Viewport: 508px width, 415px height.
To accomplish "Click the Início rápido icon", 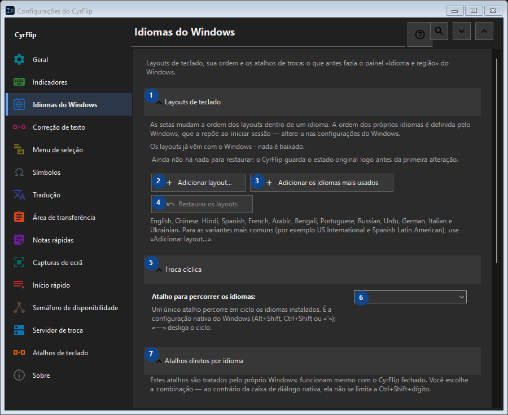I will tap(19, 285).
